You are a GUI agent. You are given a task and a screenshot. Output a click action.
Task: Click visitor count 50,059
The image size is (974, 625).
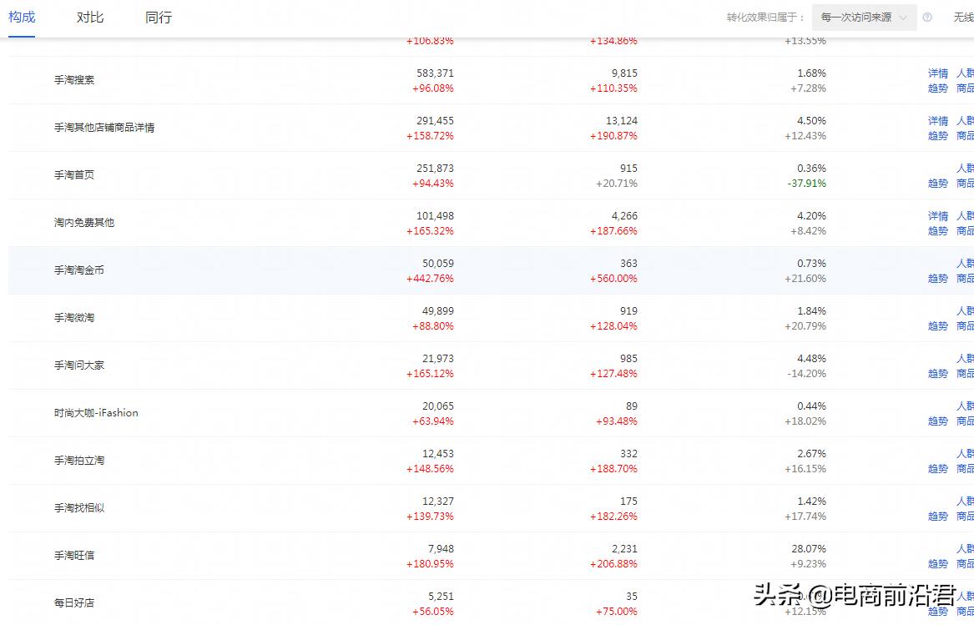tap(438, 264)
